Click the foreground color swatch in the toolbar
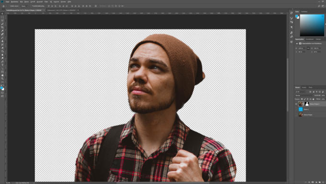This screenshot has height=184, width=326. 1,88
